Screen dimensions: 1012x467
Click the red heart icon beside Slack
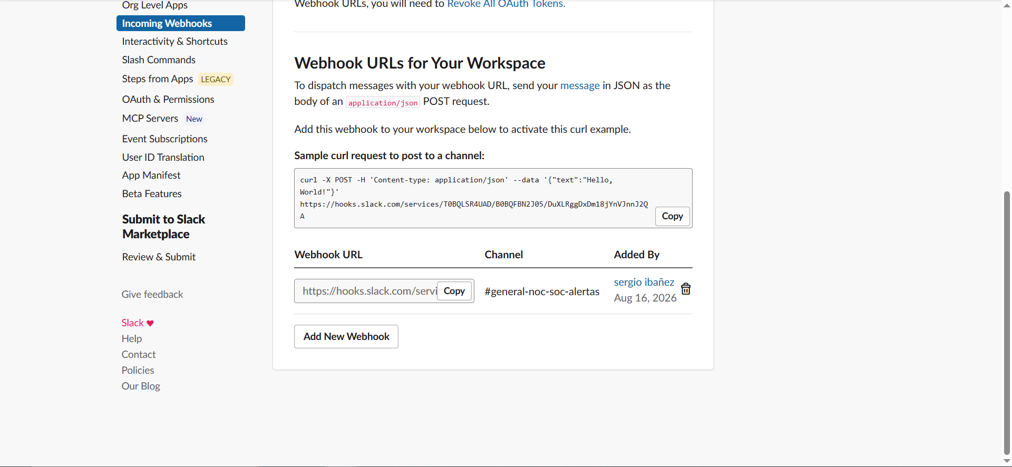[150, 323]
